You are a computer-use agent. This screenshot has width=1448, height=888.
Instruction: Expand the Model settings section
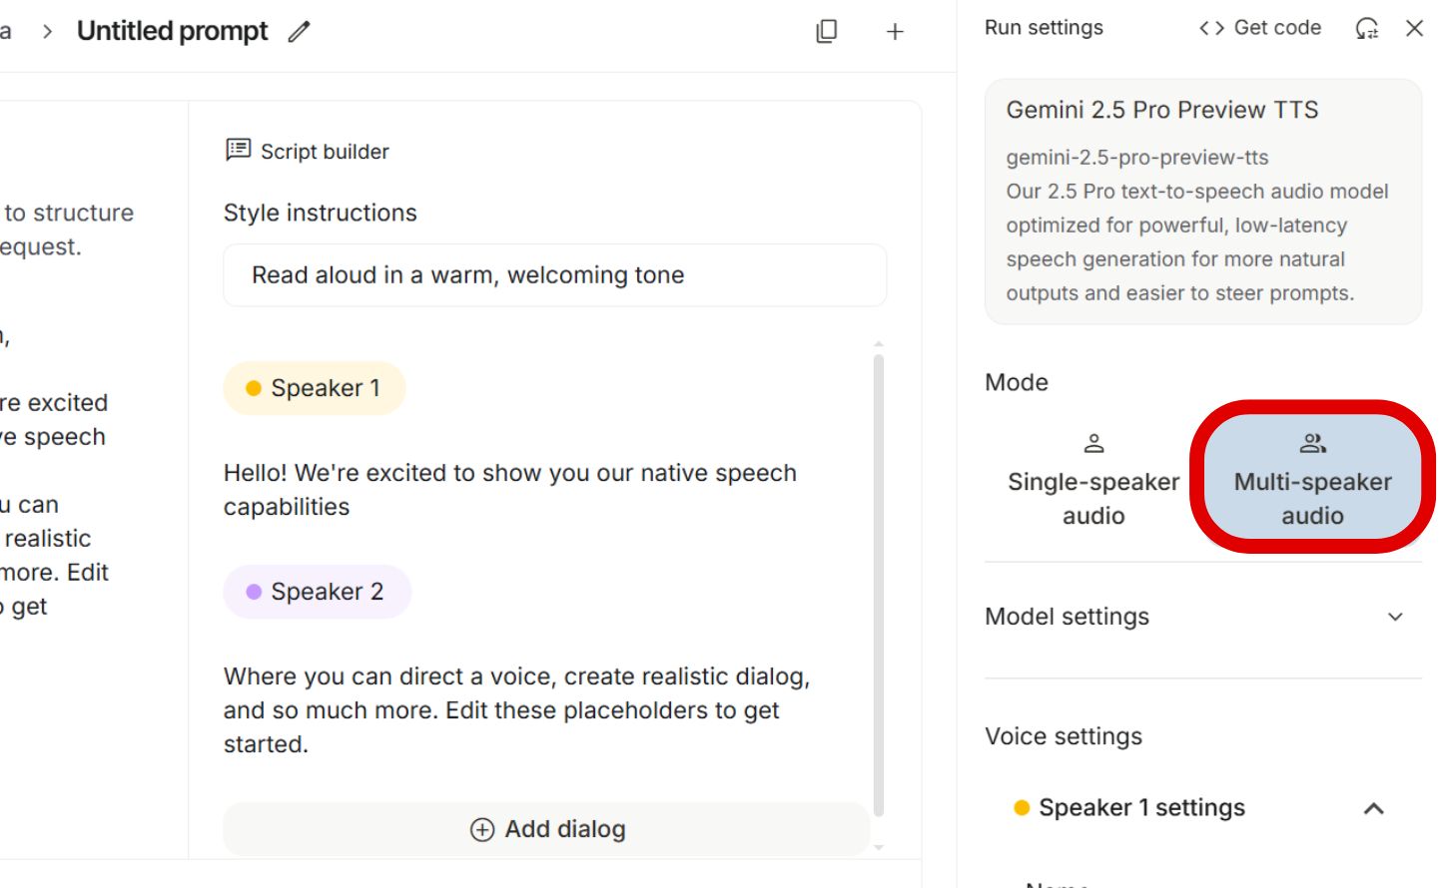tap(1396, 617)
